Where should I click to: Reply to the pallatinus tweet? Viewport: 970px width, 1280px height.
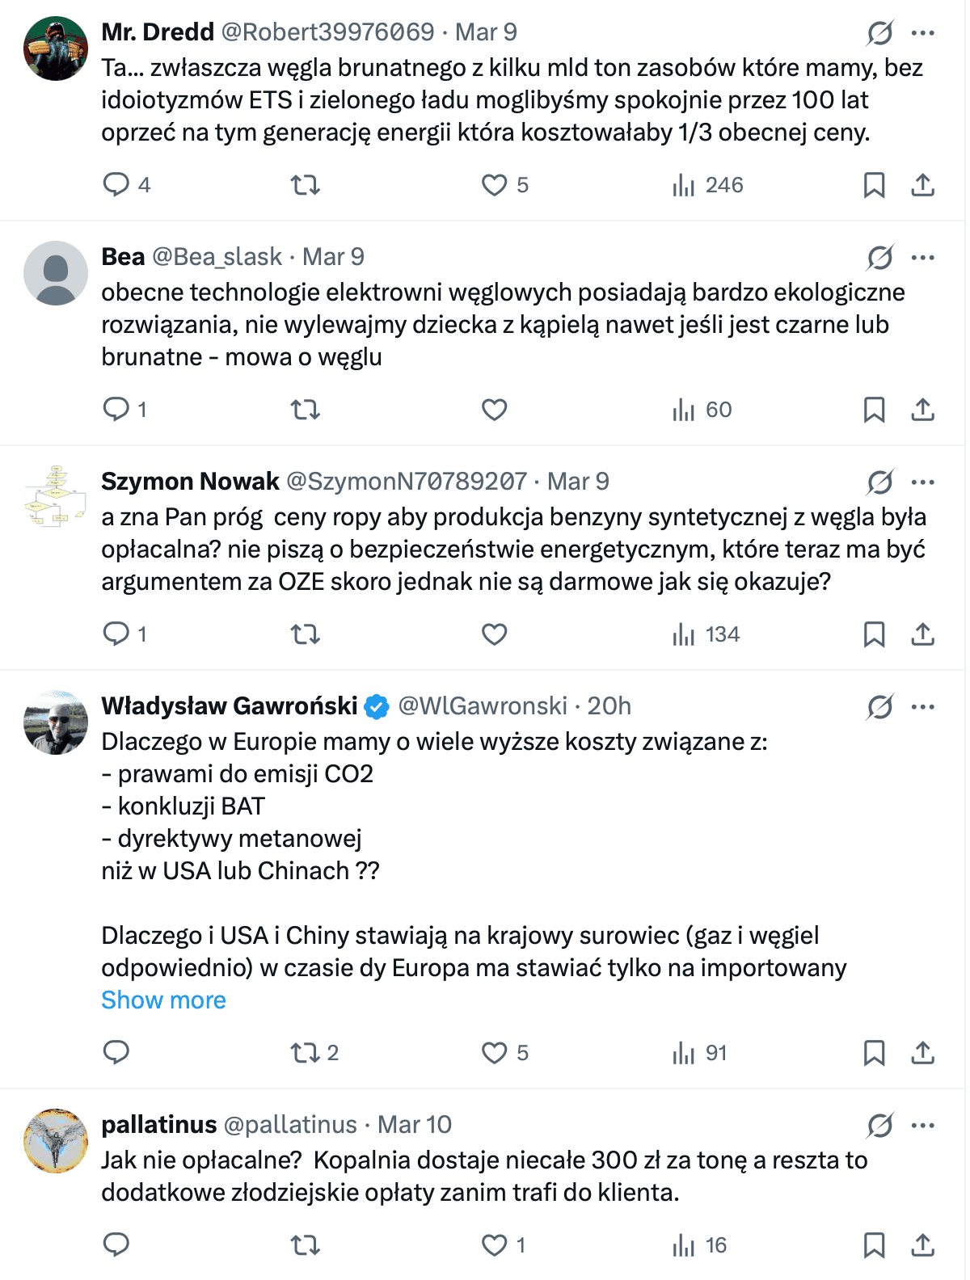116,1245
